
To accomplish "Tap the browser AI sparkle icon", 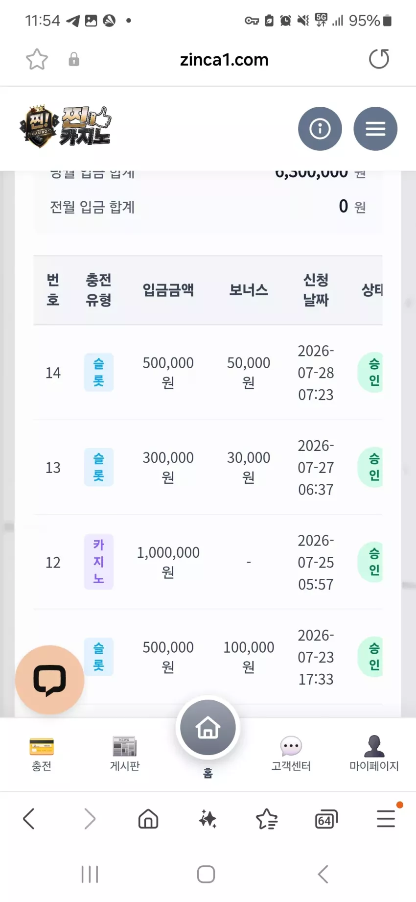I will pos(208,819).
